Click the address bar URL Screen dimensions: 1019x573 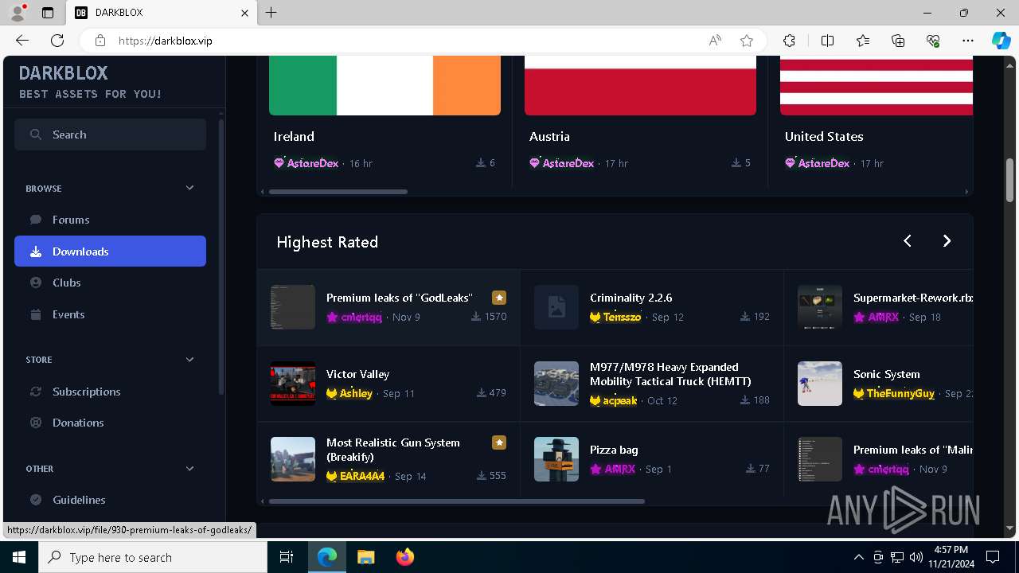pos(166,41)
